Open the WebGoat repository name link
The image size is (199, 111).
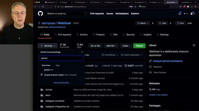[x=64, y=23]
